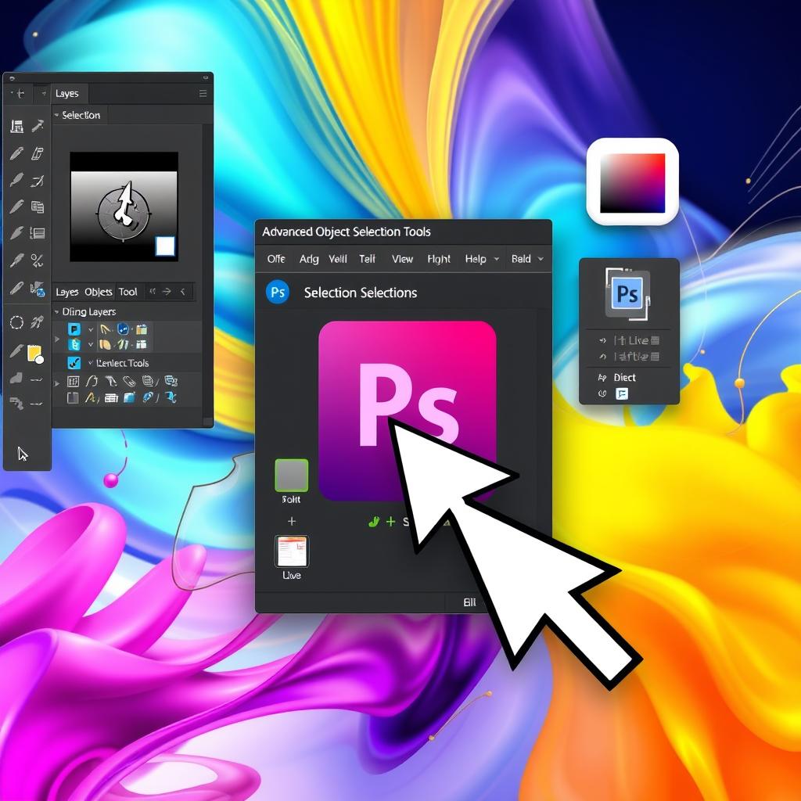Image resolution: width=801 pixels, height=801 pixels.
Task: Expand the chevron next to blue E icon
Action: pyautogui.click(x=91, y=345)
